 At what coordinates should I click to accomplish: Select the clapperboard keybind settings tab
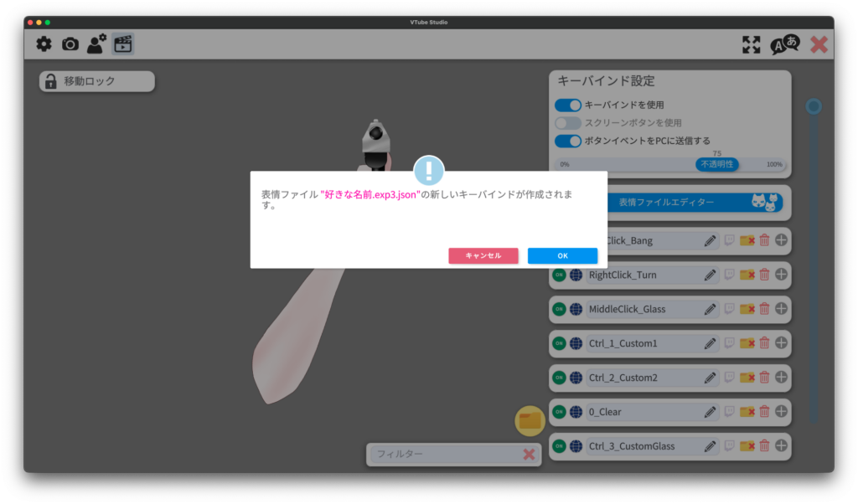pos(123,44)
